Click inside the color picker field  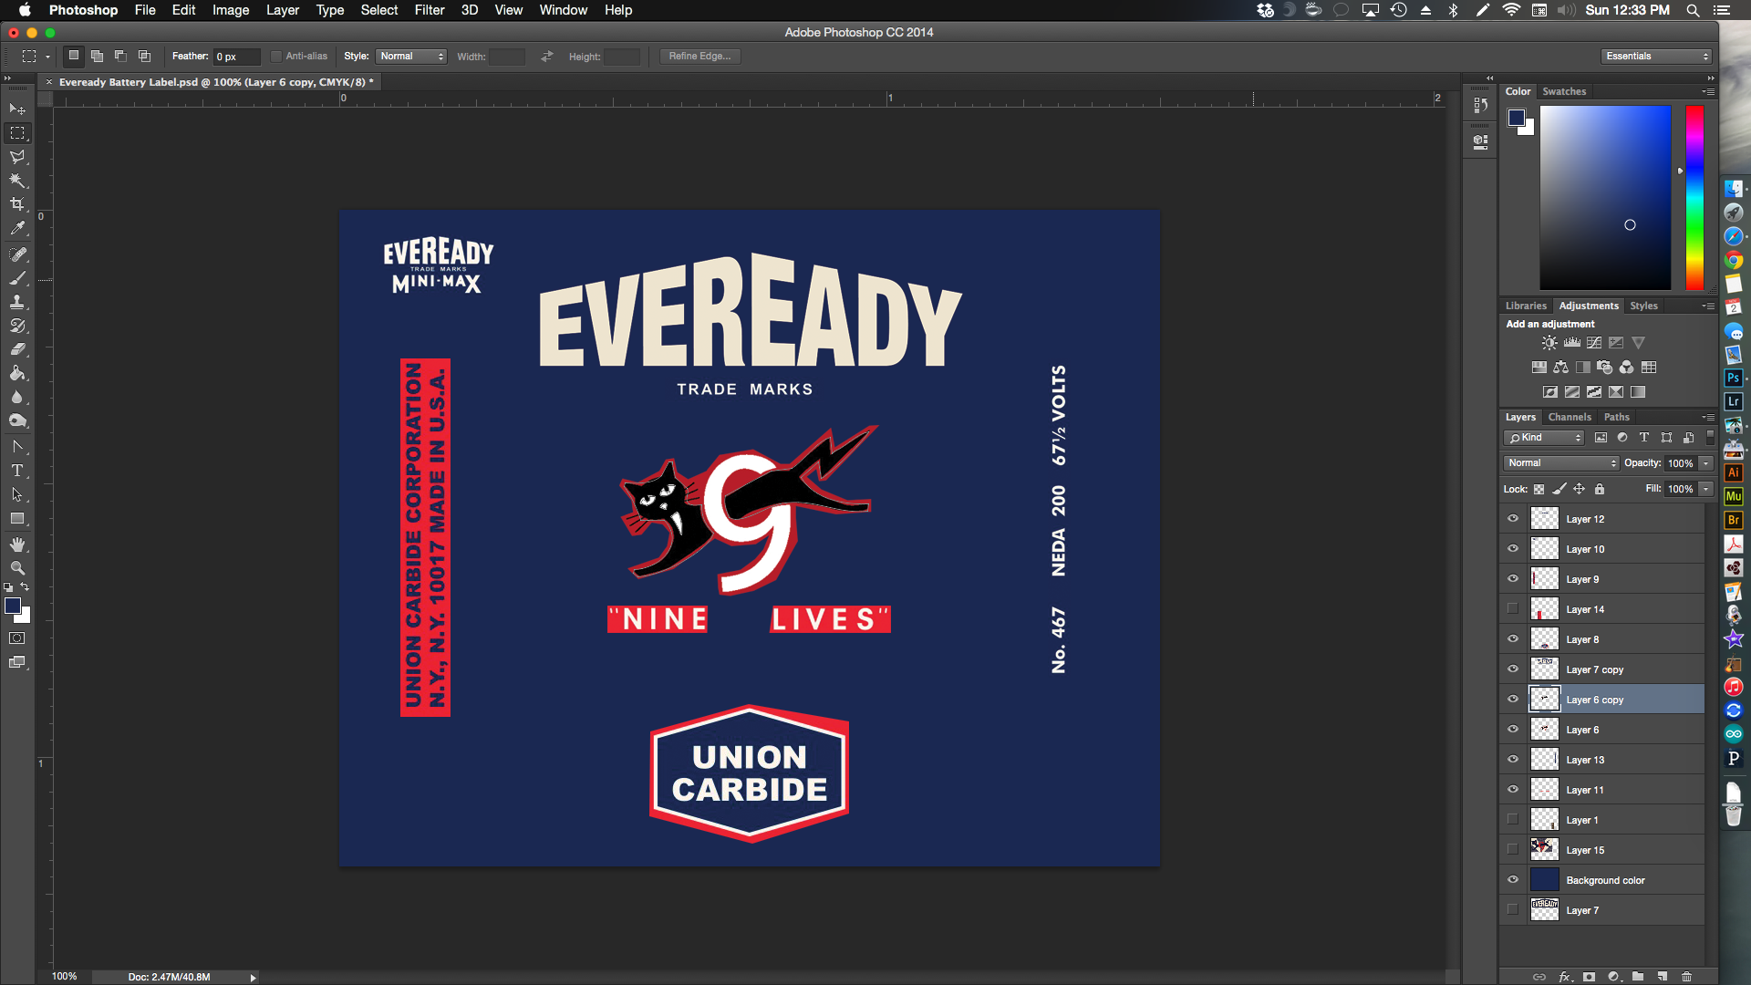pos(1605,198)
